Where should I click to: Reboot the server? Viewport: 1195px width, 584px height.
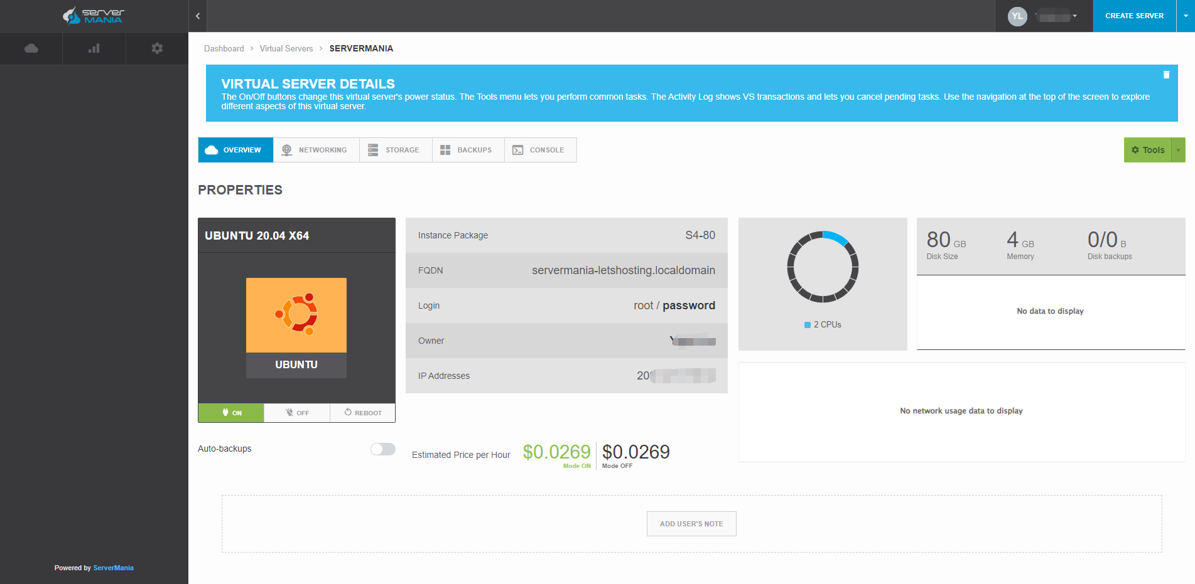[362, 413]
